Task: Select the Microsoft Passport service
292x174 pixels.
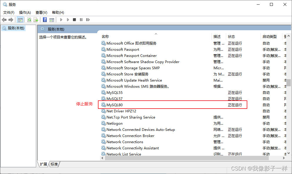Action: coord(193,50)
